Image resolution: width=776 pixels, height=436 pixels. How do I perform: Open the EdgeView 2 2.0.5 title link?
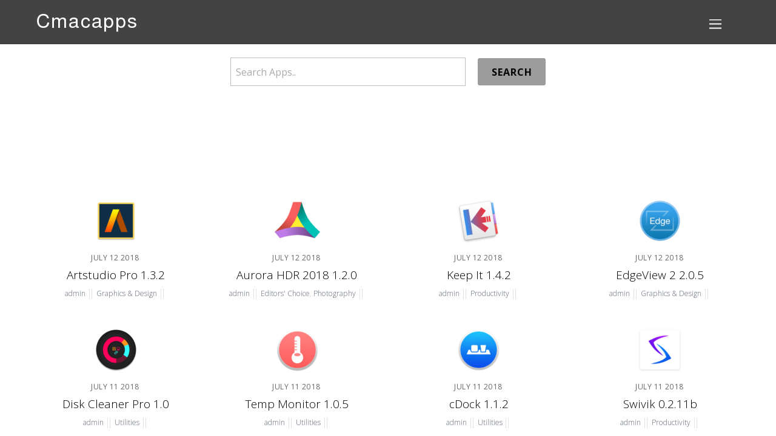point(660,275)
